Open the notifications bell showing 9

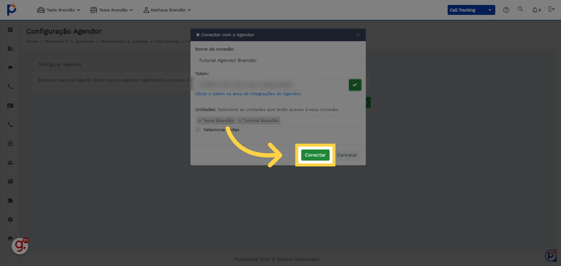(x=536, y=10)
